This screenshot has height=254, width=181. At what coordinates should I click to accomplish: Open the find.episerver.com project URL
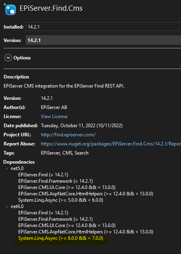pyautogui.click(x=68, y=135)
